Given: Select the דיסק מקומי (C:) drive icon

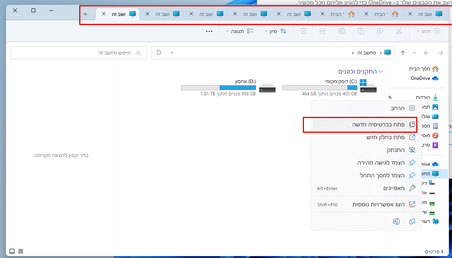Looking at the screenshot, I should coord(368,86).
